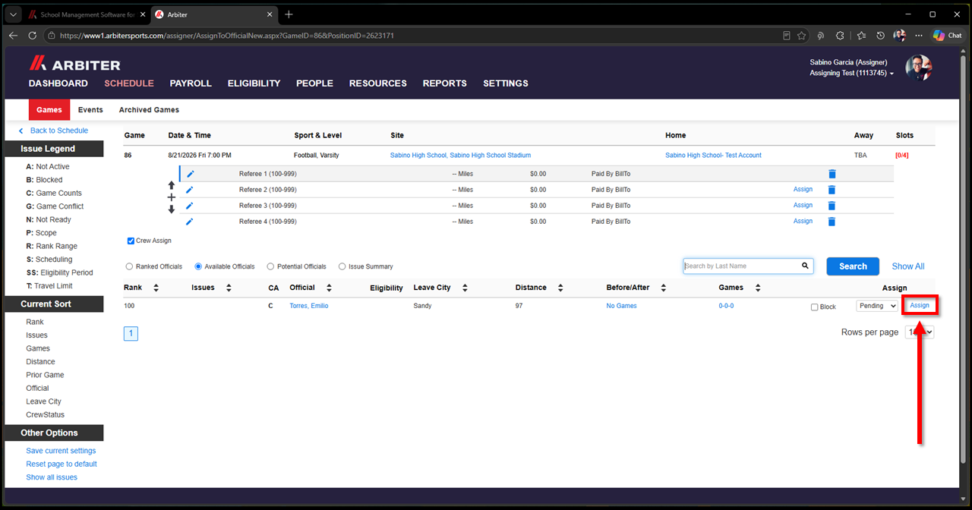Click the blue Search button
Viewport: 972px width, 510px height.
pos(853,266)
